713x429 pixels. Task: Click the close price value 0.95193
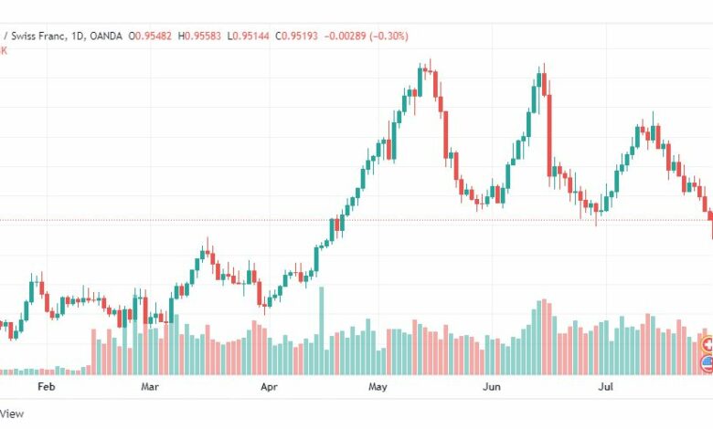(299, 36)
